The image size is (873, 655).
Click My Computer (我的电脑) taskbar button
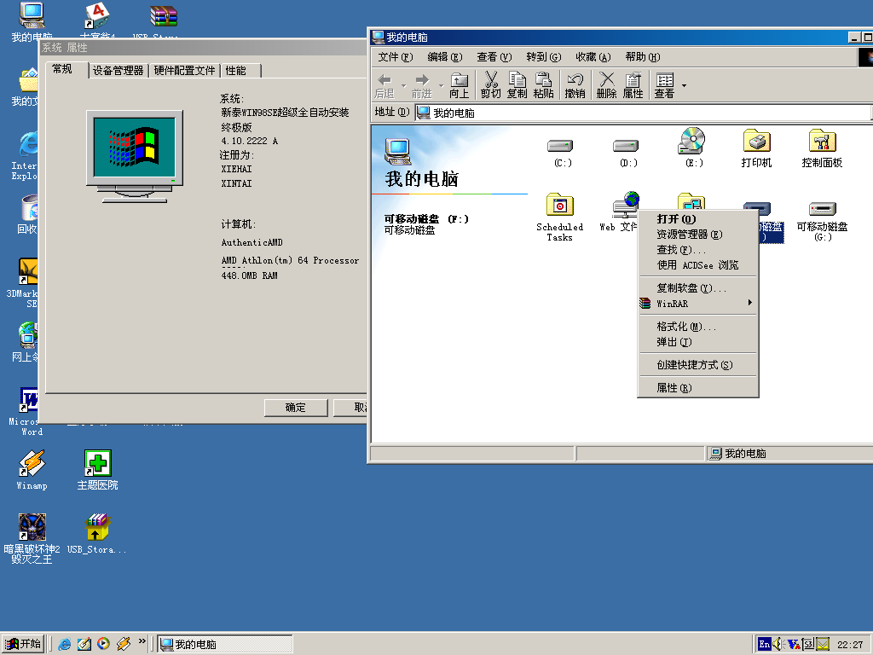[225, 645]
